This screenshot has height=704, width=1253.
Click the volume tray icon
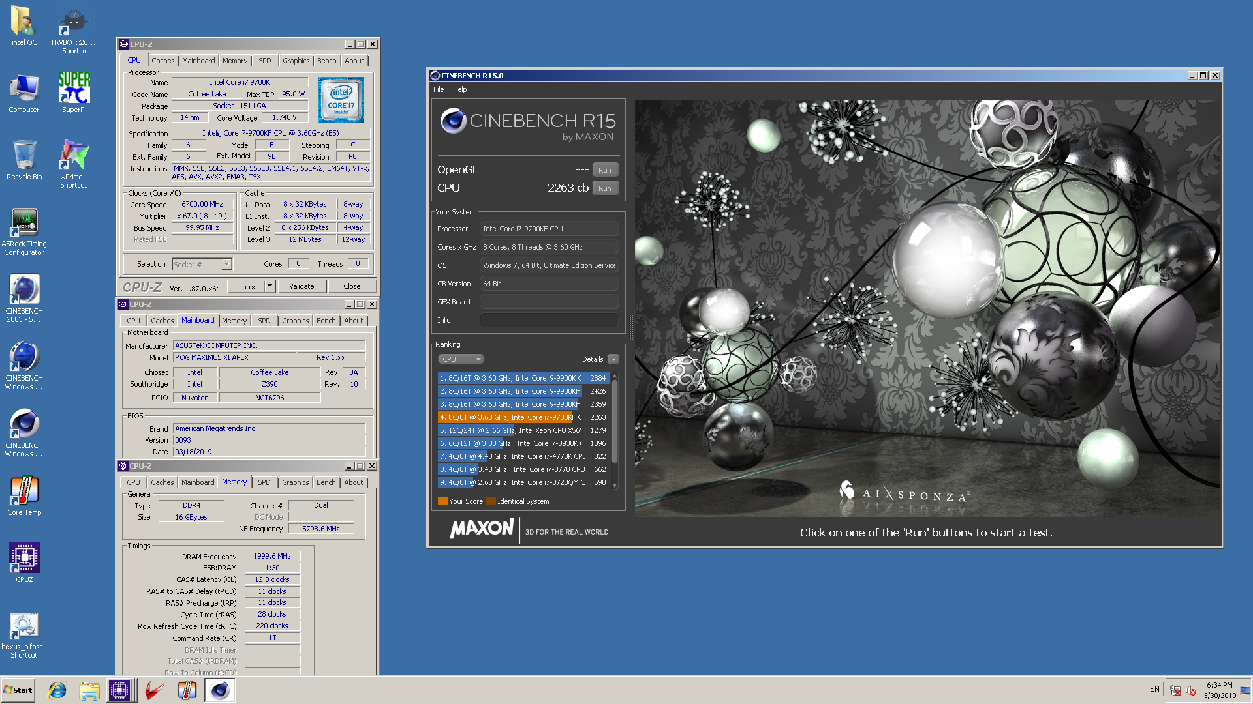1190,690
